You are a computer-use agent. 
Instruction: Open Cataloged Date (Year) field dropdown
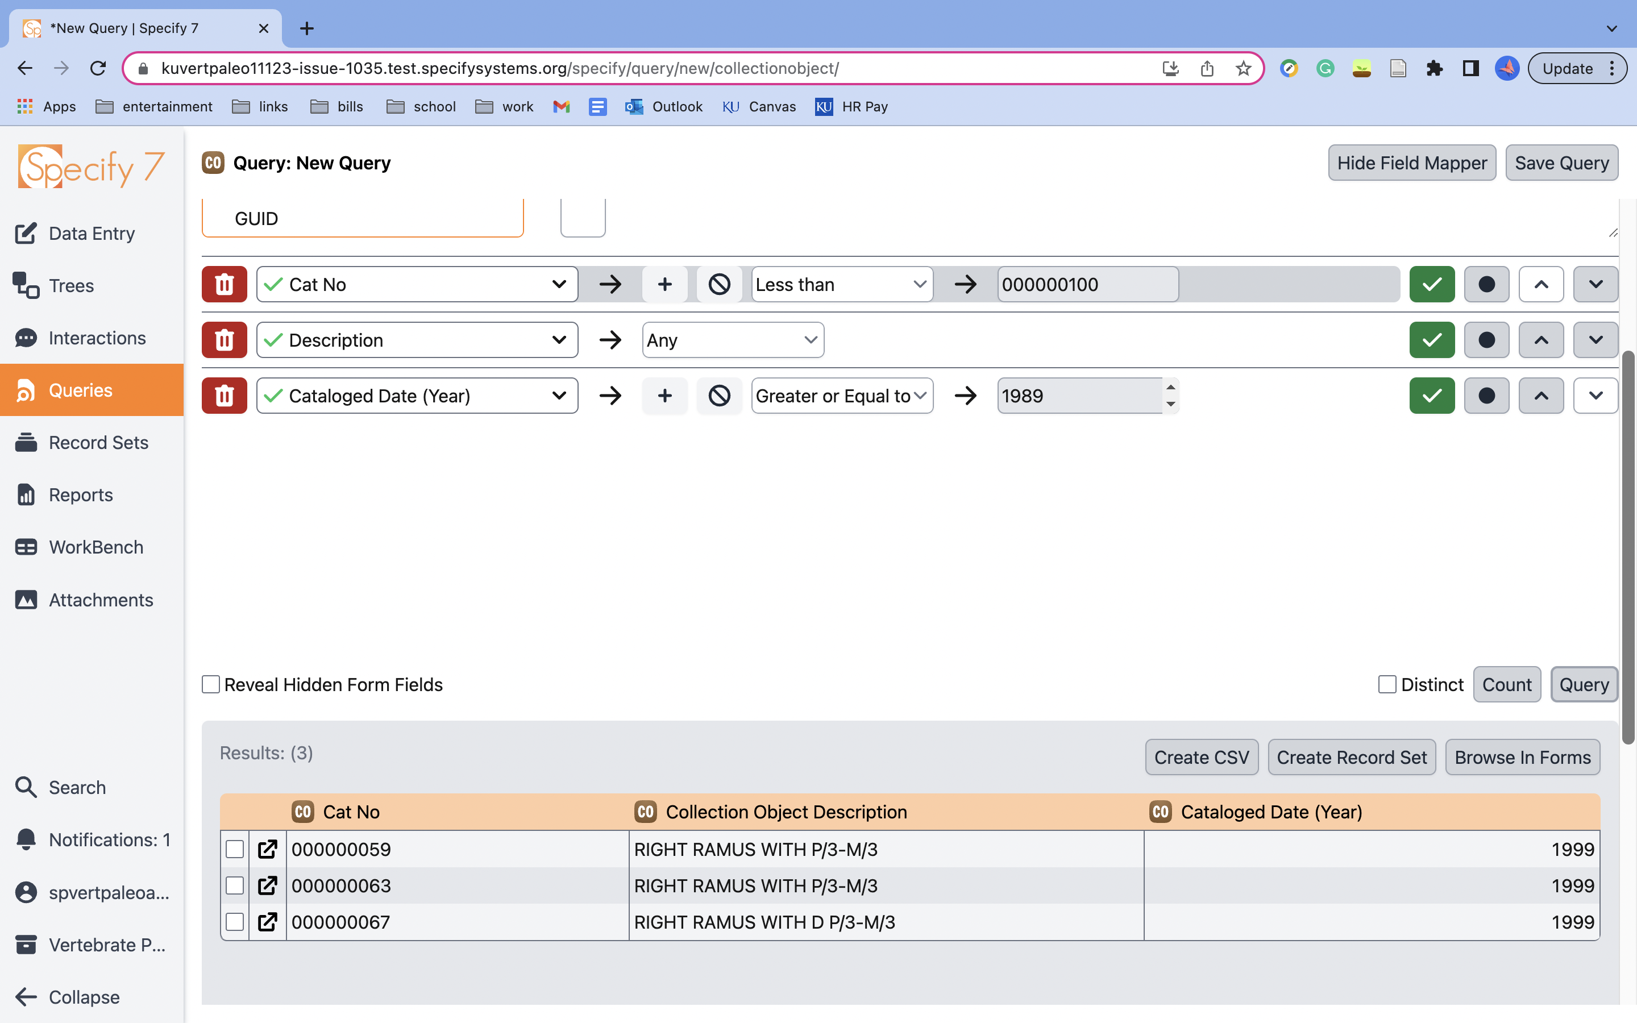pos(417,396)
